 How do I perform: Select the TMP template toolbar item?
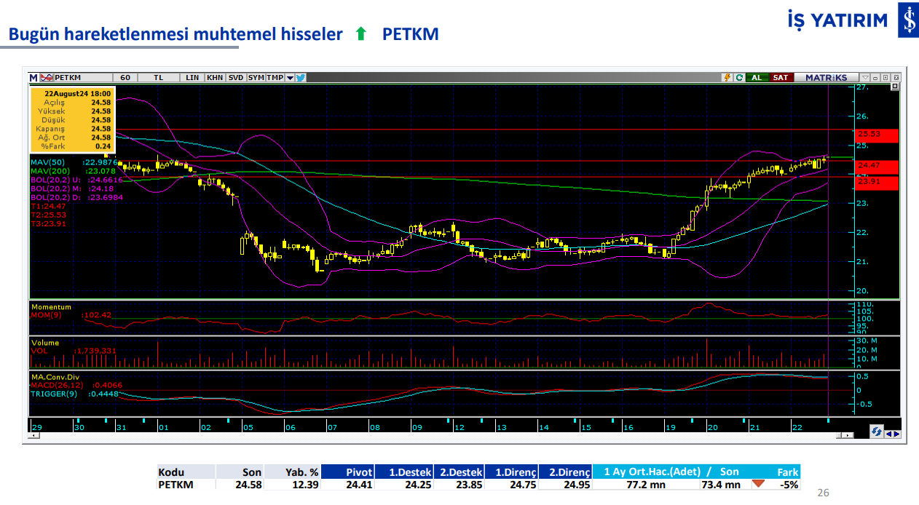[x=275, y=77]
